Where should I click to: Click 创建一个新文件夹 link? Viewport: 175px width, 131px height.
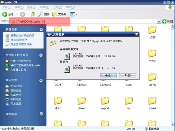pos(21,61)
